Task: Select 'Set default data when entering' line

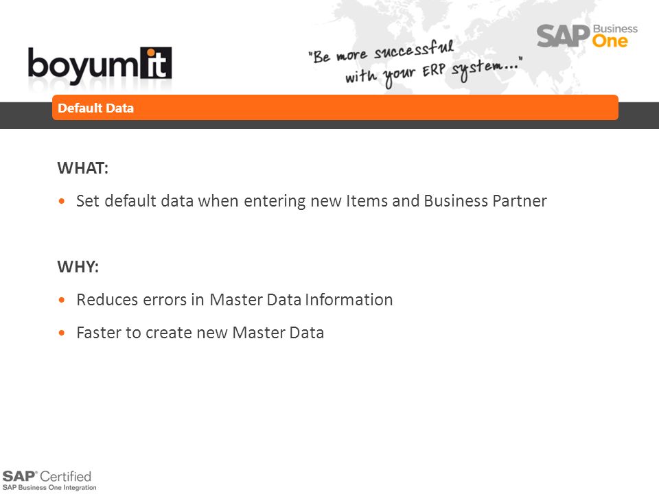Action: click(x=312, y=201)
